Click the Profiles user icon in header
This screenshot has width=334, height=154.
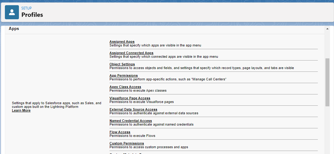point(12,12)
